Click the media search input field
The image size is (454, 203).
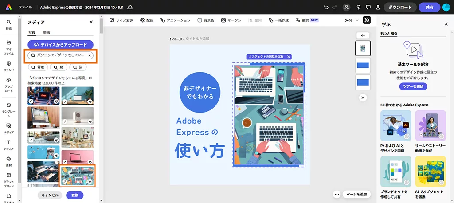[x=60, y=55]
